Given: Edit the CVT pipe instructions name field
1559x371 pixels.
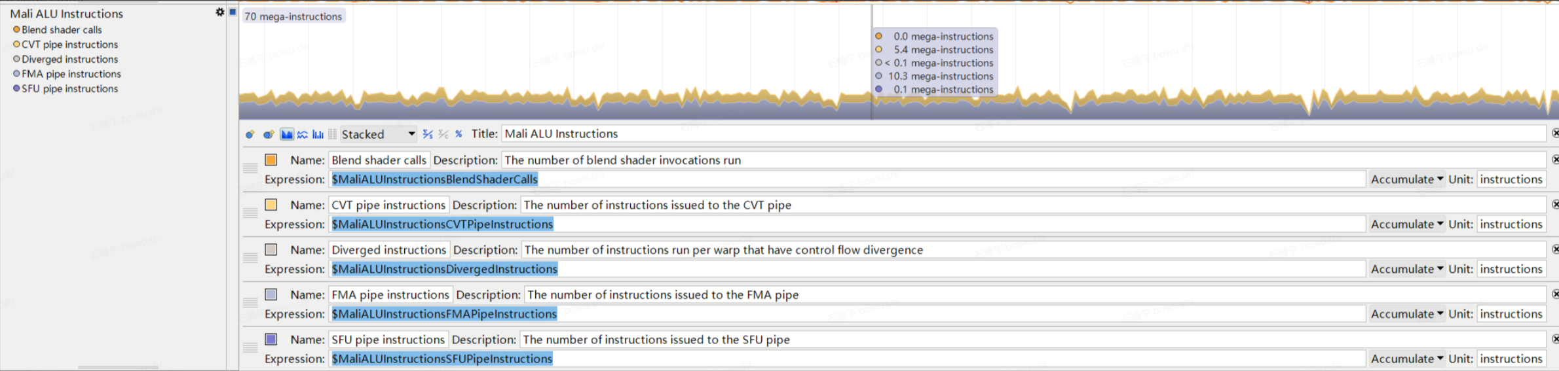Looking at the screenshot, I should tap(388, 205).
